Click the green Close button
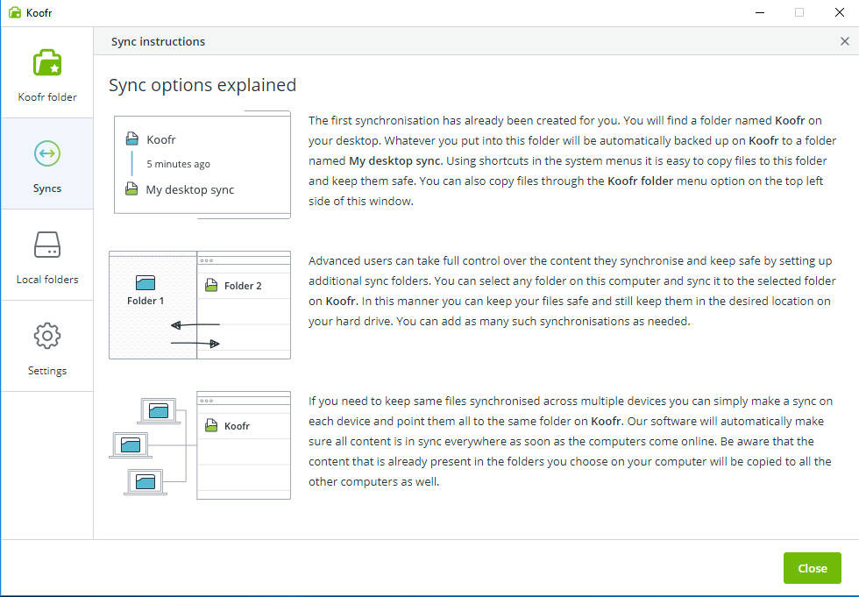 click(812, 568)
